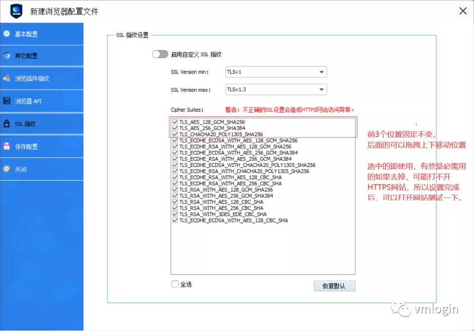Toggle TLS_RSA_WITH_3DES_EDE_CBC_SHA checkbox

pyautogui.click(x=175, y=214)
